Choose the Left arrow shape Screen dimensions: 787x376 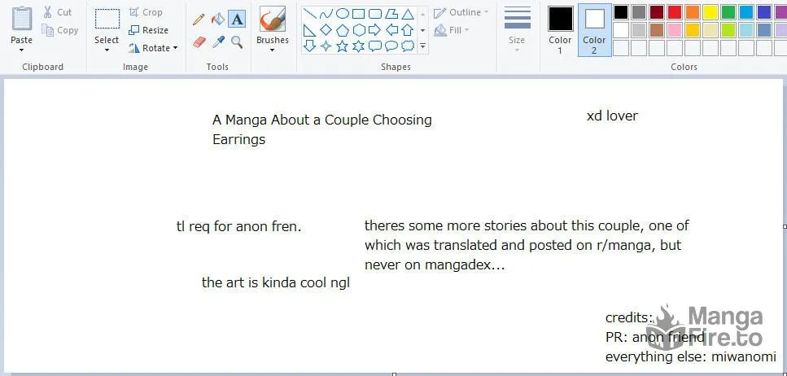click(391, 30)
